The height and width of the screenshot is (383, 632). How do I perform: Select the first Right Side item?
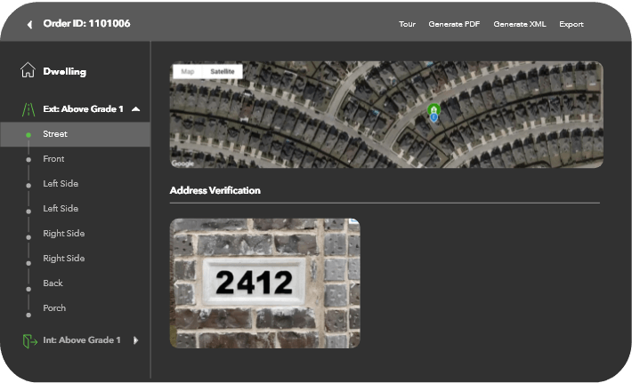click(64, 234)
